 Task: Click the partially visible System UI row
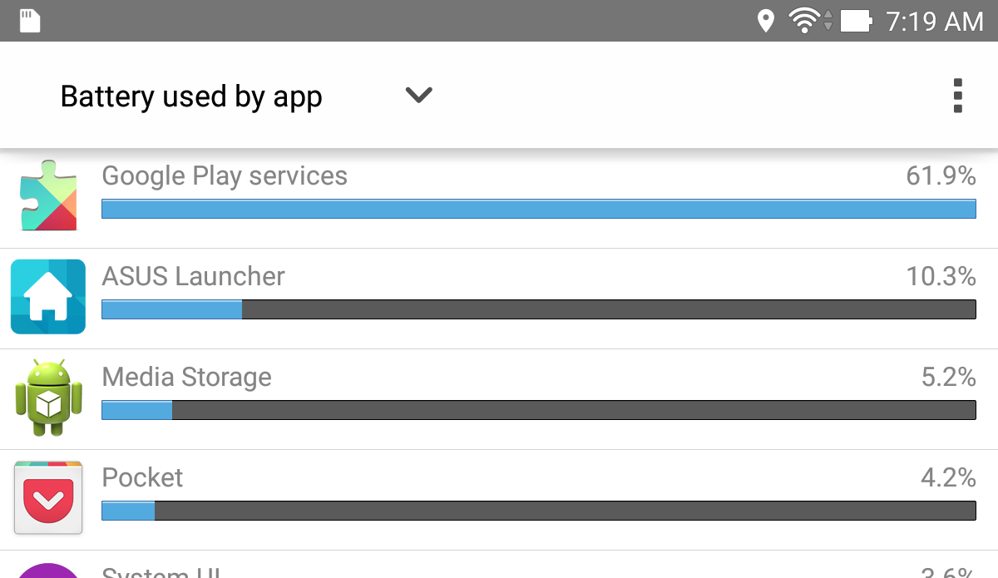tap(499, 568)
